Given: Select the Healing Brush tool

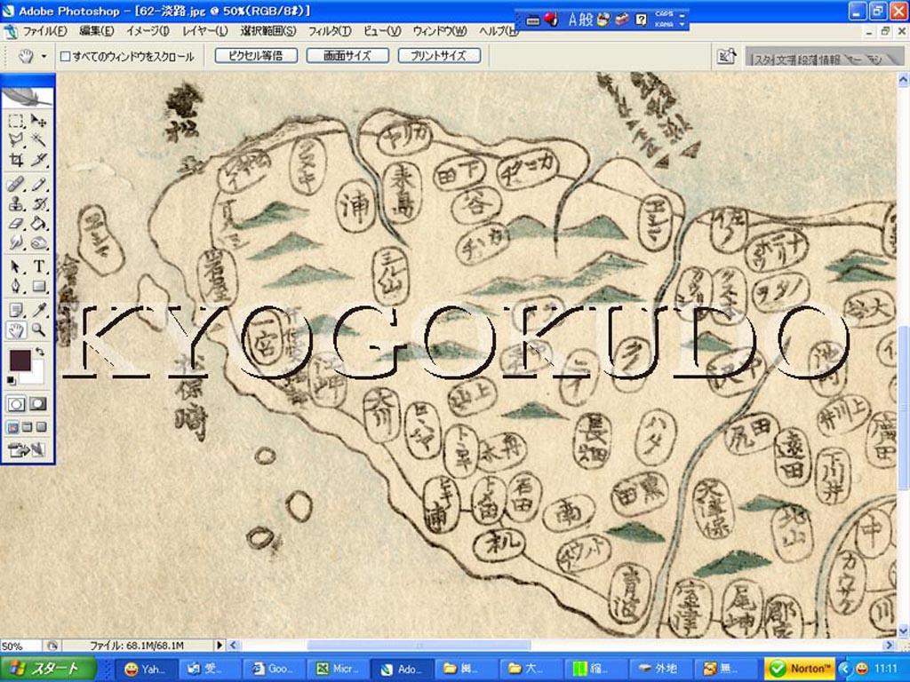Looking at the screenshot, I should [x=16, y=185].
